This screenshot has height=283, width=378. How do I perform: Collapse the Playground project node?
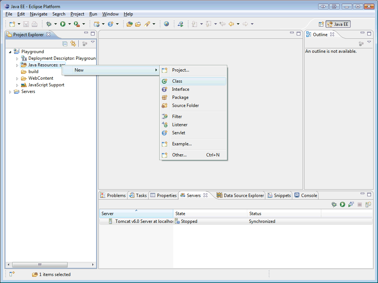point(10,52)
